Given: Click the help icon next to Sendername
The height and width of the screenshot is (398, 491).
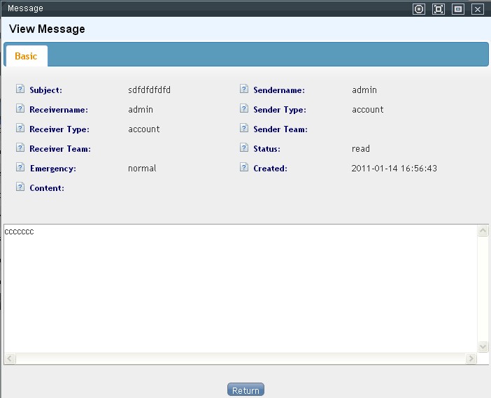Looking at the screenshot, I should [x=243, y=90].
